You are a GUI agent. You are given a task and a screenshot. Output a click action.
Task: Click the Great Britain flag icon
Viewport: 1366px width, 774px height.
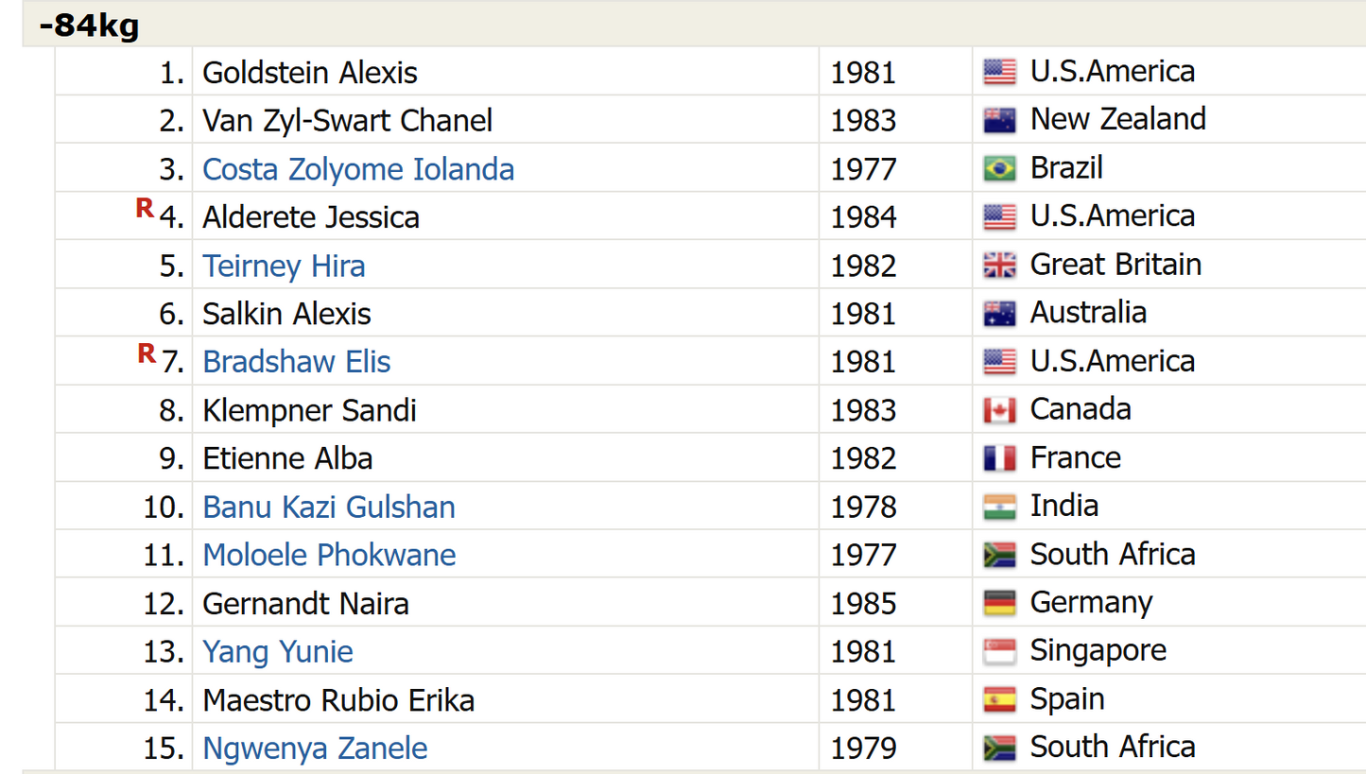click(999, 266)
